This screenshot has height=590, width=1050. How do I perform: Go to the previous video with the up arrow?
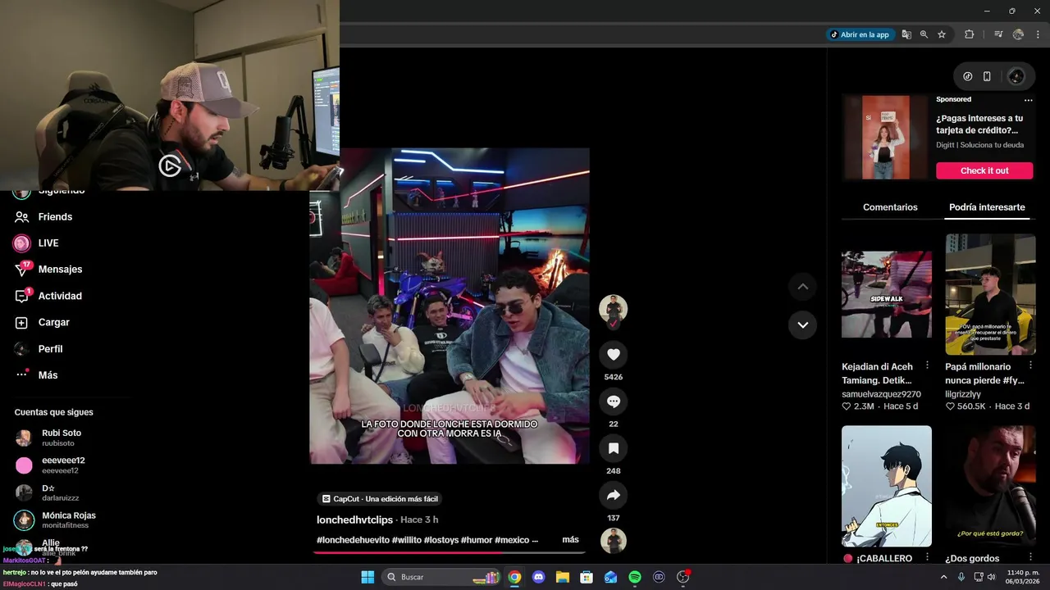pyautogui.click(x=802, y=286)
